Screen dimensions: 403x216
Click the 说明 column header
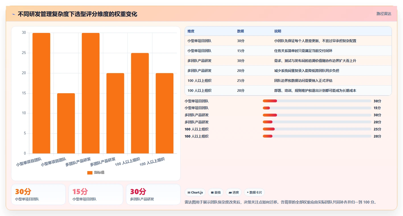pyautogui.click(x=278, y=31)
